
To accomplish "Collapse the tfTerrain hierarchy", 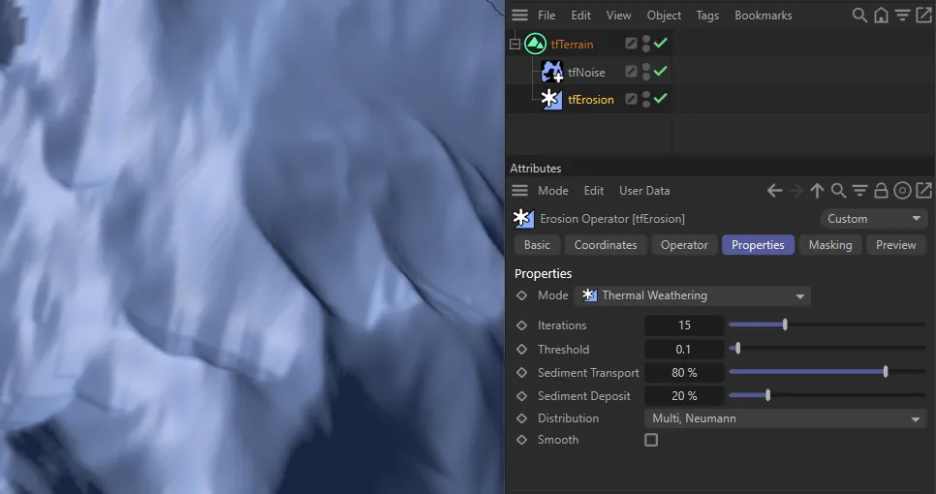I will point(515,45).
